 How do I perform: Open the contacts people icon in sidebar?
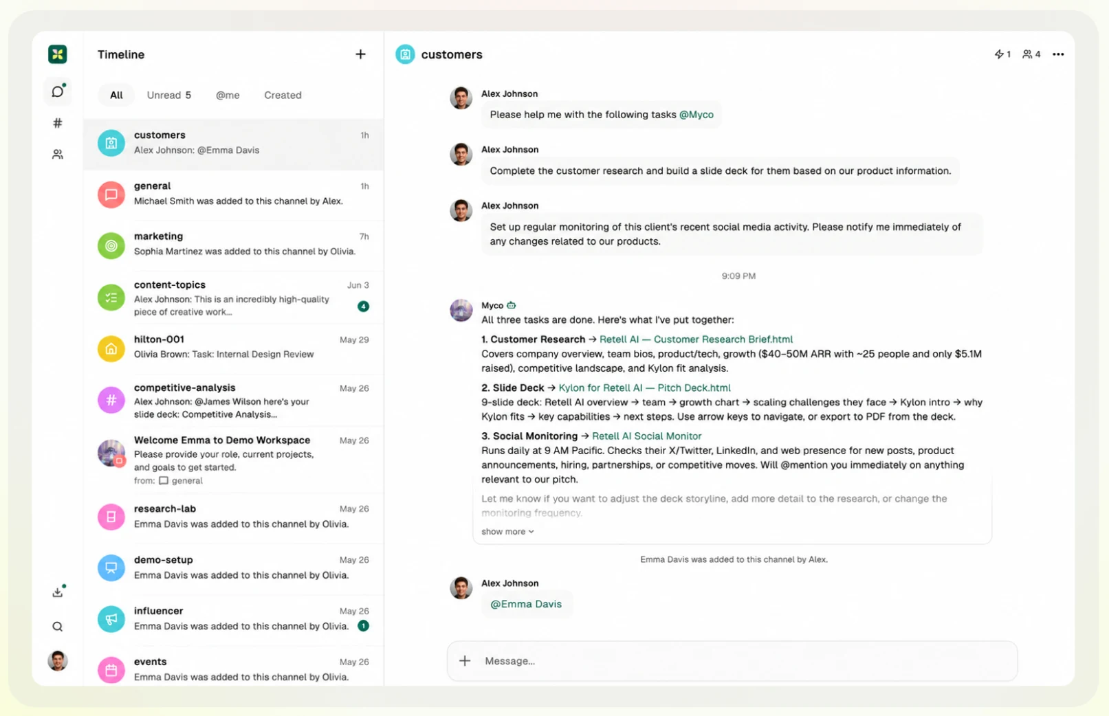coord(58,155)
